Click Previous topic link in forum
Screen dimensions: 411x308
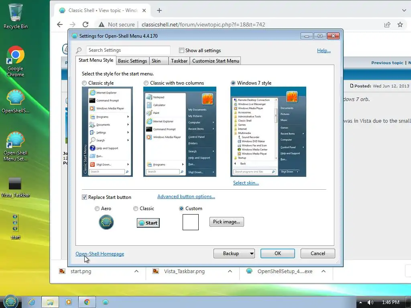pos(387,63)
